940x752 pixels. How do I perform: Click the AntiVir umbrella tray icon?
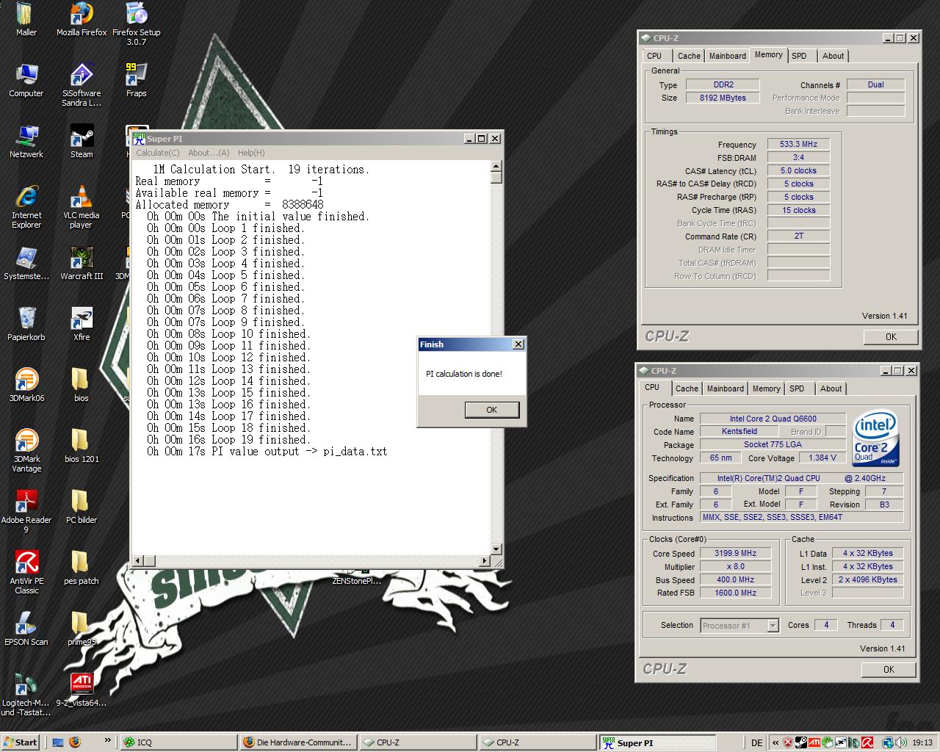point(867,742)
